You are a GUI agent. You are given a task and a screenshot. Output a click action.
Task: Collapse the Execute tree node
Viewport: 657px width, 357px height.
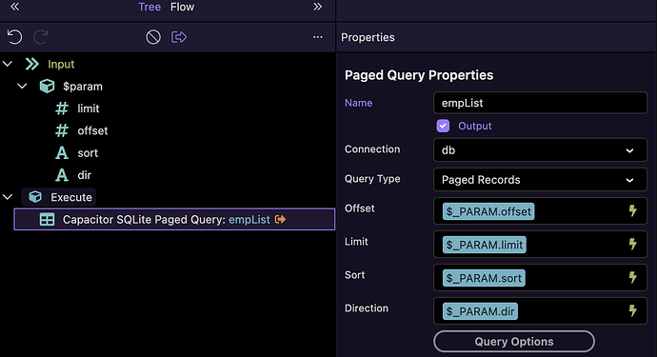point(8,197)
